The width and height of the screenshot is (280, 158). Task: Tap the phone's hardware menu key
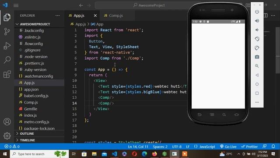[x=212, y=115]
